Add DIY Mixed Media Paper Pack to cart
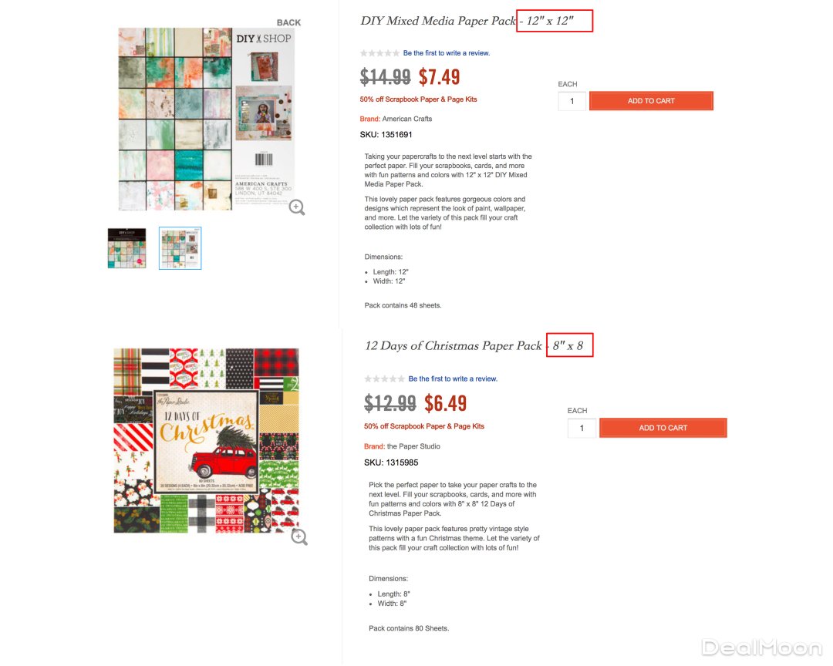 tap(651, 101)
